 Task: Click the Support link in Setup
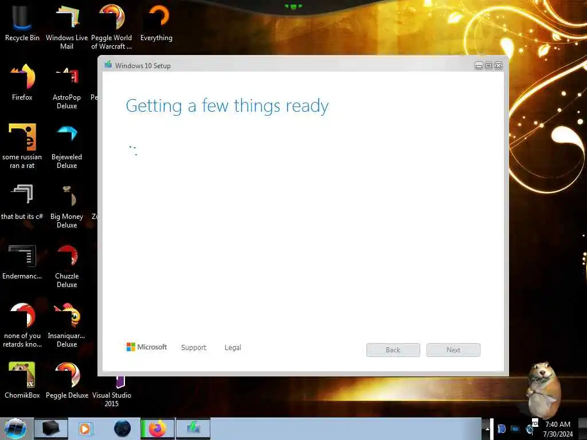pyautogui.click(x=194, y=348)
